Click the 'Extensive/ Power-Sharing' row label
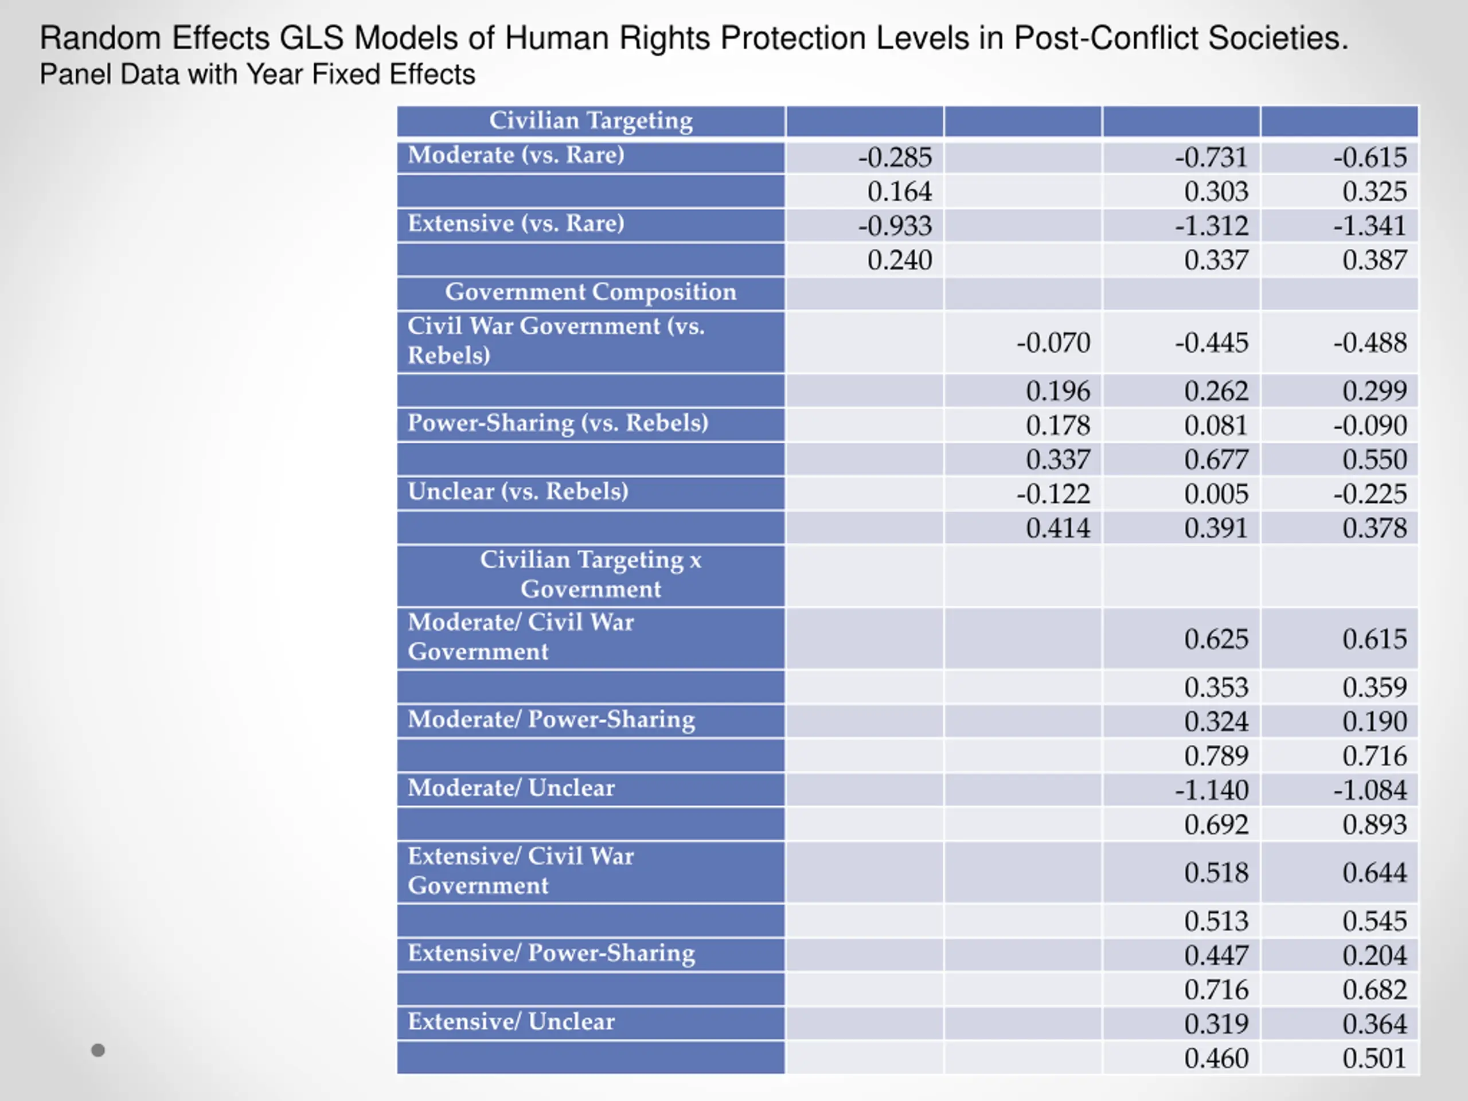 click(552, 954)
